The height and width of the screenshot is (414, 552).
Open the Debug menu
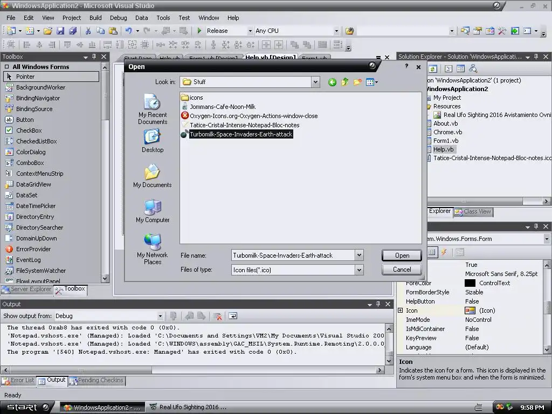coord(118,18)
